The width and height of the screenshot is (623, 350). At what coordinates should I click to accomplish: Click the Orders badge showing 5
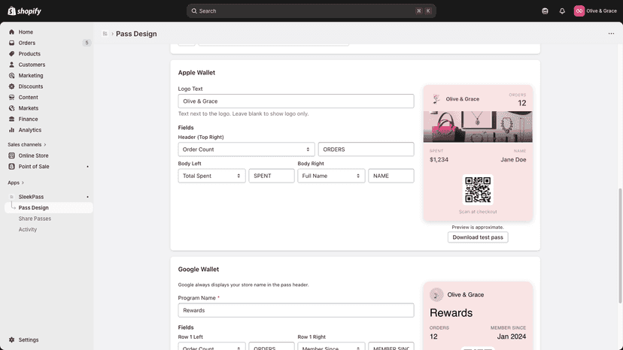tap(87, 43)
